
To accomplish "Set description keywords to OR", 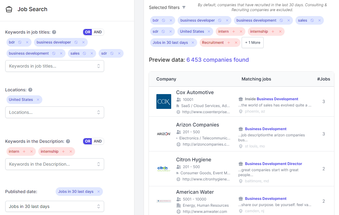I will [x=87, y=141].
